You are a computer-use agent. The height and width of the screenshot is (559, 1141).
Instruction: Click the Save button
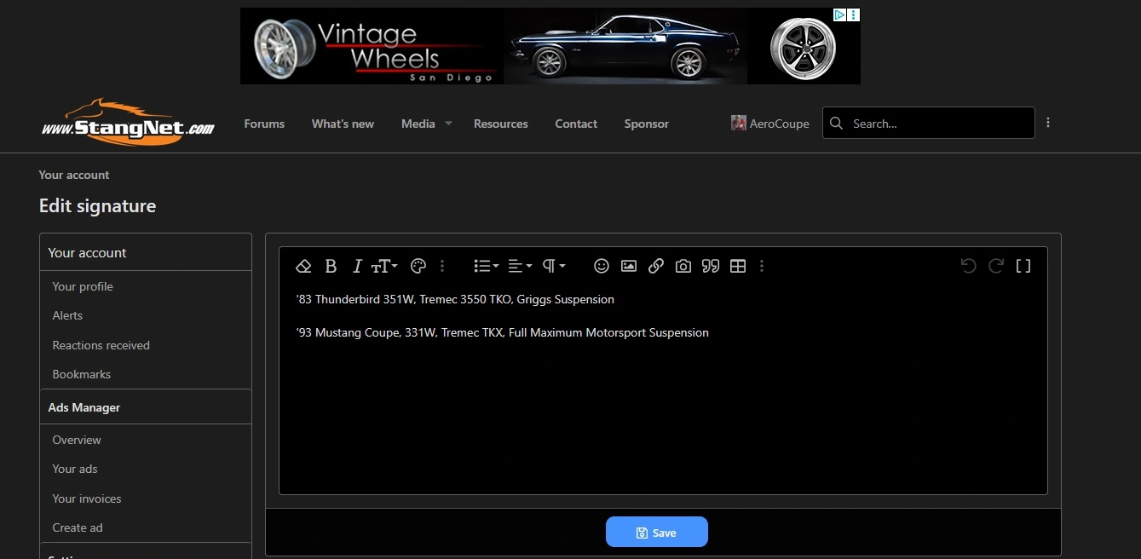click(x=657, y=533)
